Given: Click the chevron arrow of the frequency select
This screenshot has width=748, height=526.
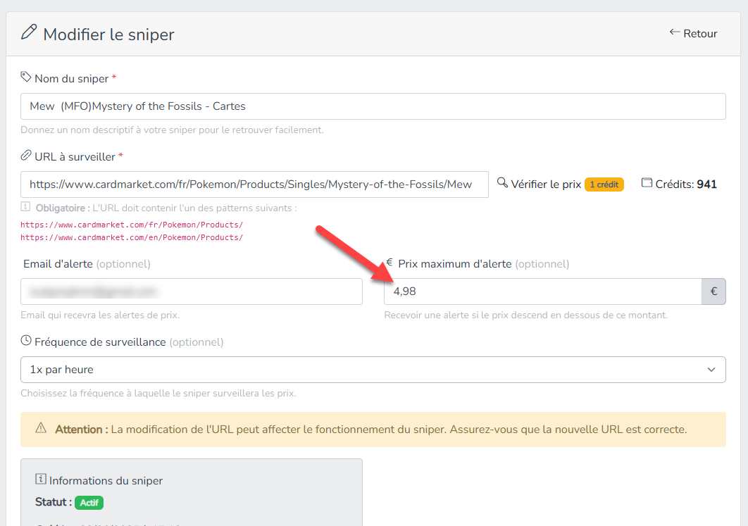Looking at the screenshot, I should click(711, 370).
